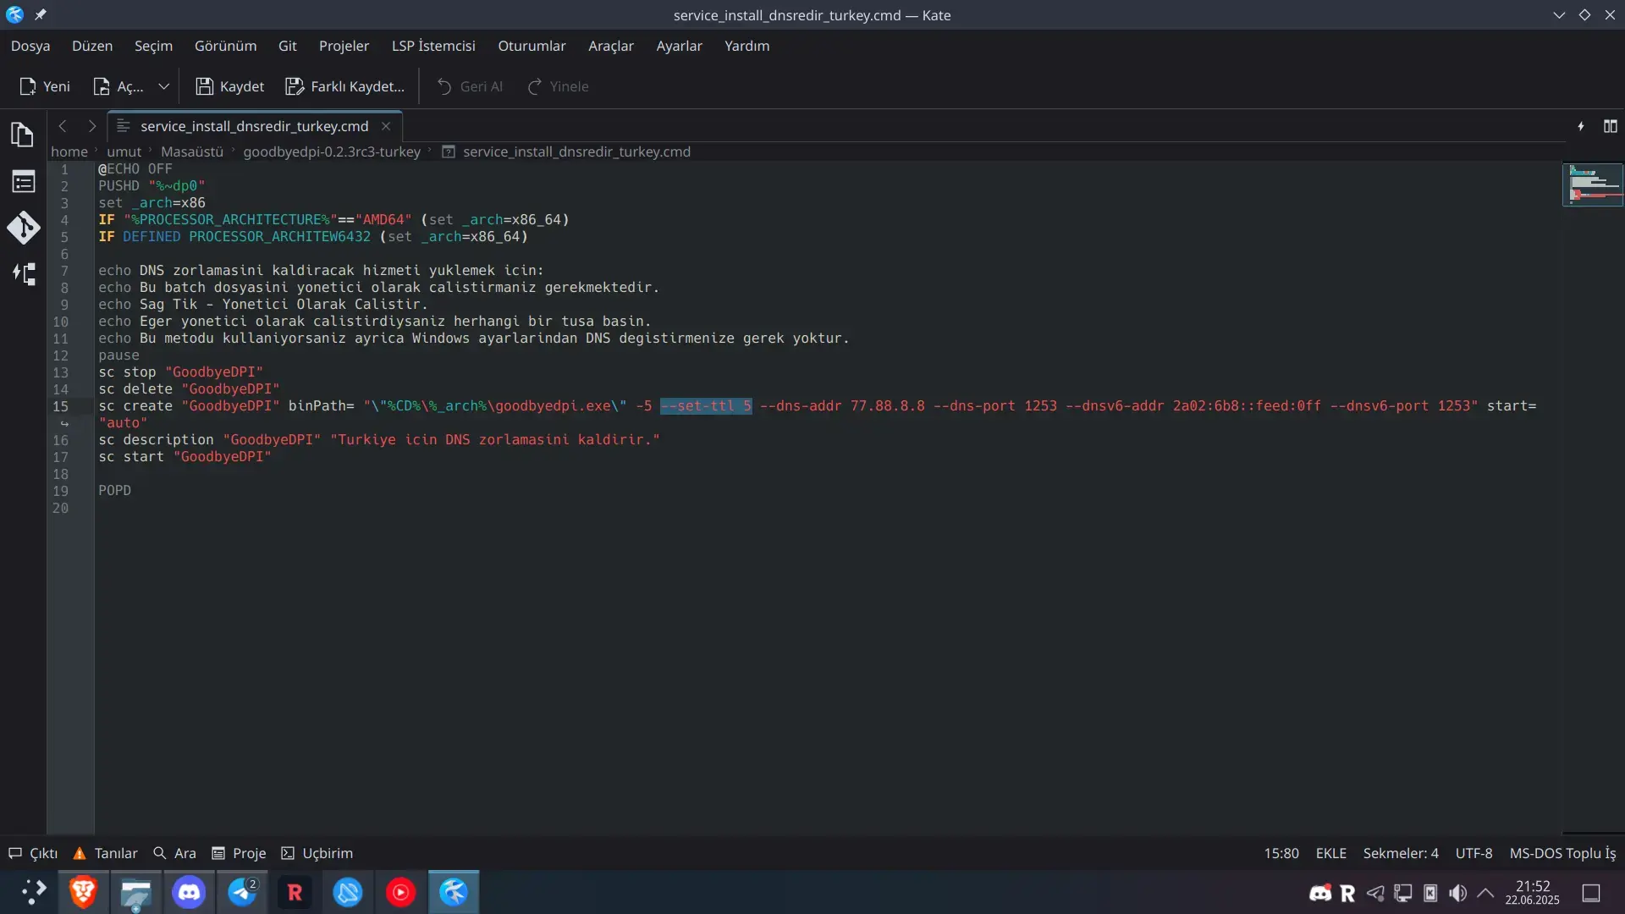The image size is (1625, 914).
Task: Open the MS-DOS Toplu İş syntax selector
Action: 1562,853
